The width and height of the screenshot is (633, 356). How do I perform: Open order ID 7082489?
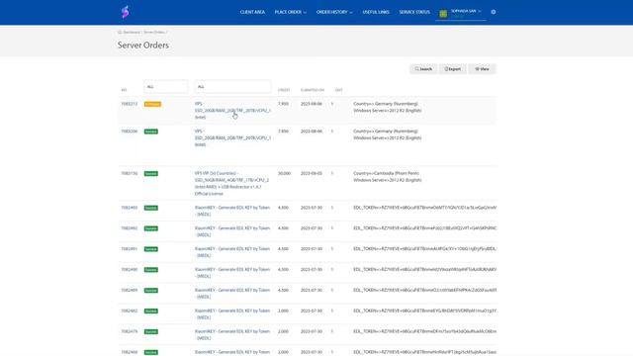click(130, 290)
